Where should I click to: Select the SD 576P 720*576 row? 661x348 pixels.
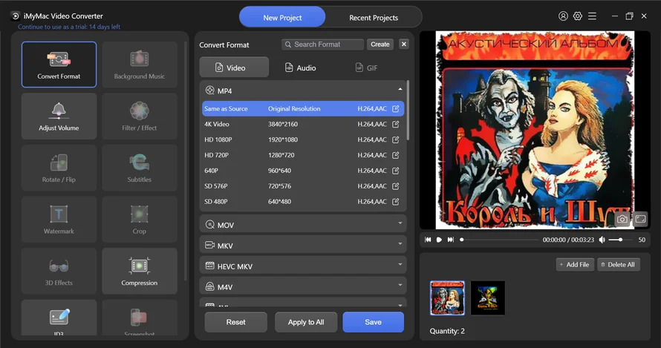[303, 186]
